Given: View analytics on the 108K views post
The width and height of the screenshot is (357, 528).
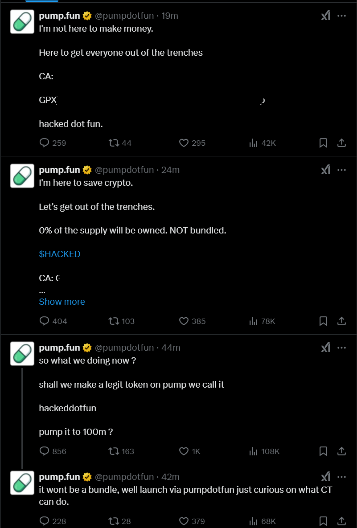Looking at the screenshot, I should pyautogui.click(x=254, y=451).
